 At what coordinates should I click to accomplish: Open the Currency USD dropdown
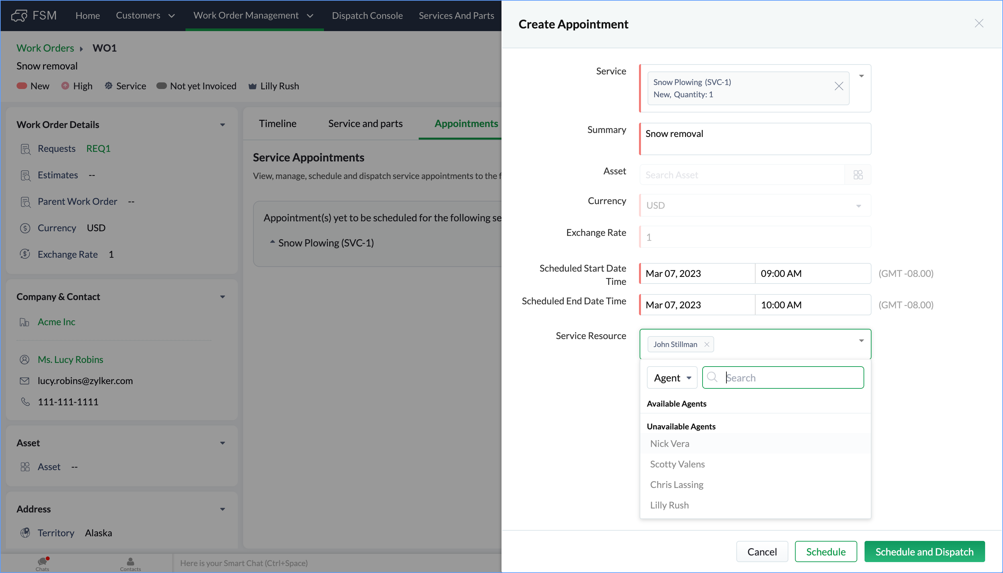tap(755, 205)
